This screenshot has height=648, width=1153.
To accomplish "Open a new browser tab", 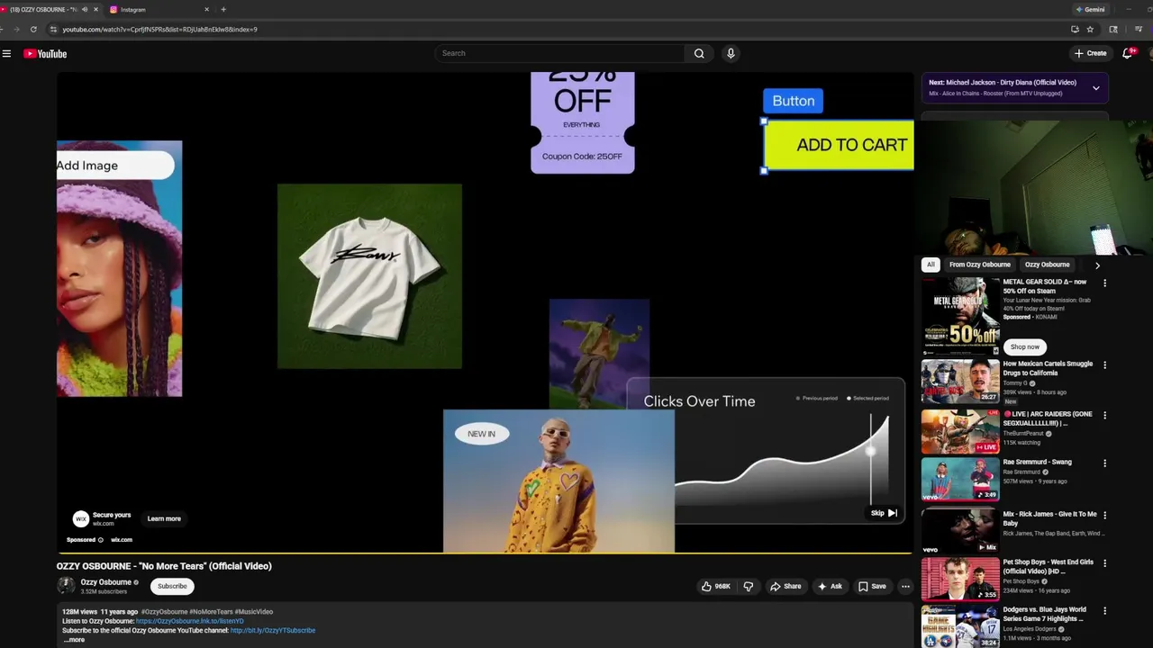I will tap(223, 9).
